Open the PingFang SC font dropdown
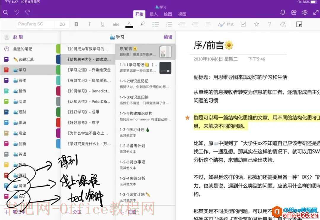 [x=35, y=24]
